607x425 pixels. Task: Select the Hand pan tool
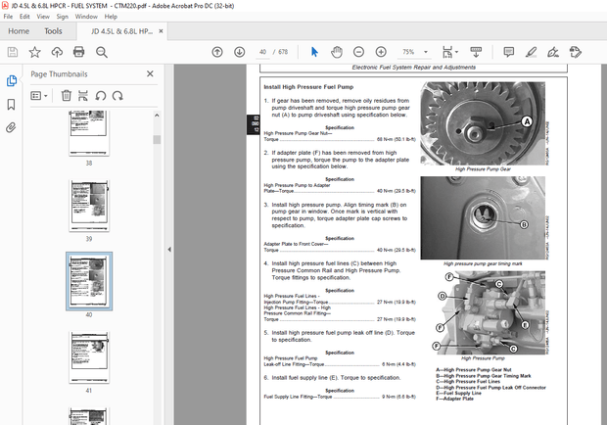[335, 52]
